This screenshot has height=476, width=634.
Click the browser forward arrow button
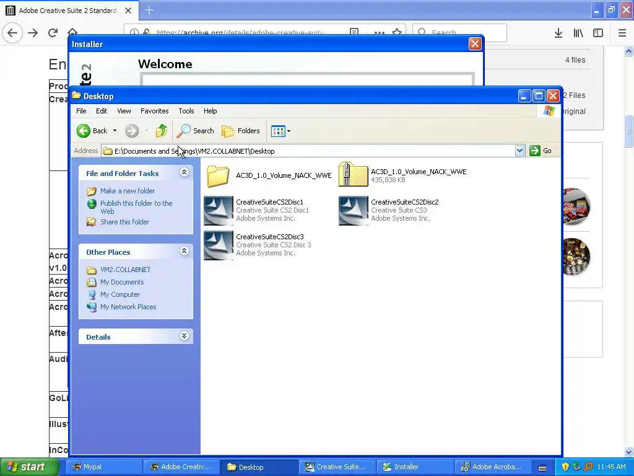click(x=33, y=33)
